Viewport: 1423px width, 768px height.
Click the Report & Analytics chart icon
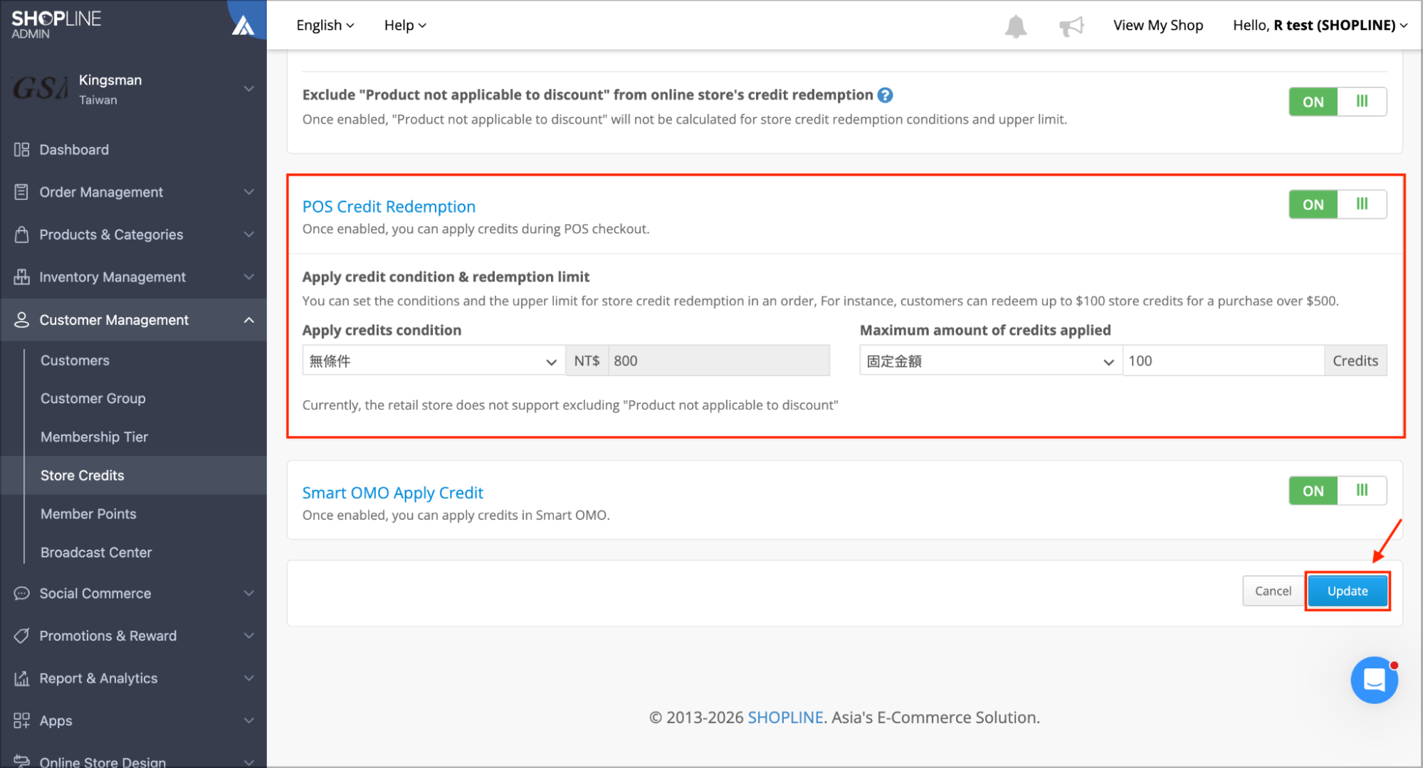coord(21,678)
